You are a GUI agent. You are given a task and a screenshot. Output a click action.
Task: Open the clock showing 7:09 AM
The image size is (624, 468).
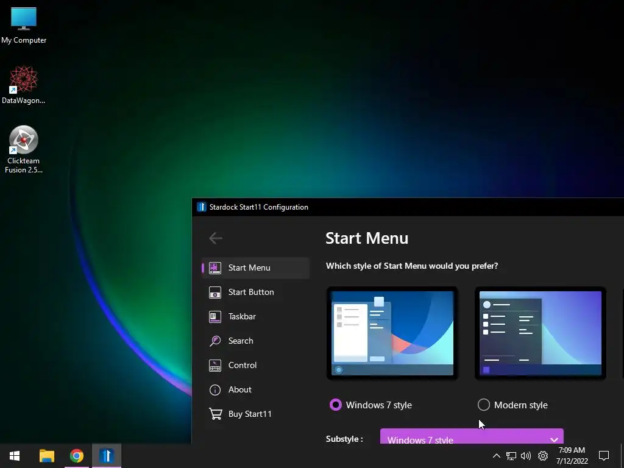(x=572, y=456)
